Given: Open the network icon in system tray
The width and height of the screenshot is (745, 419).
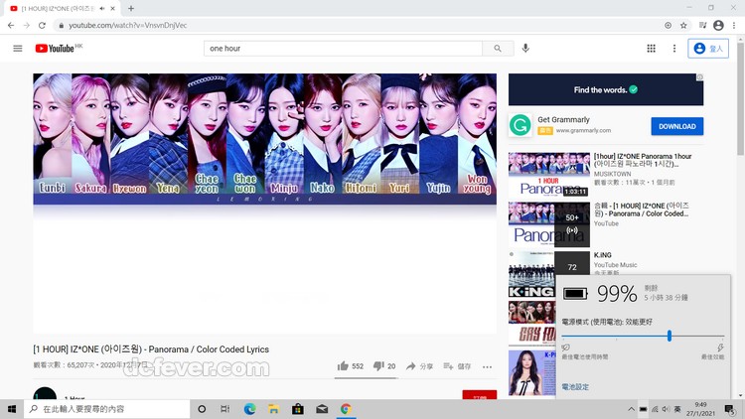Looking at the screenshot, I should pyautogui.click(x=655, y=409).
